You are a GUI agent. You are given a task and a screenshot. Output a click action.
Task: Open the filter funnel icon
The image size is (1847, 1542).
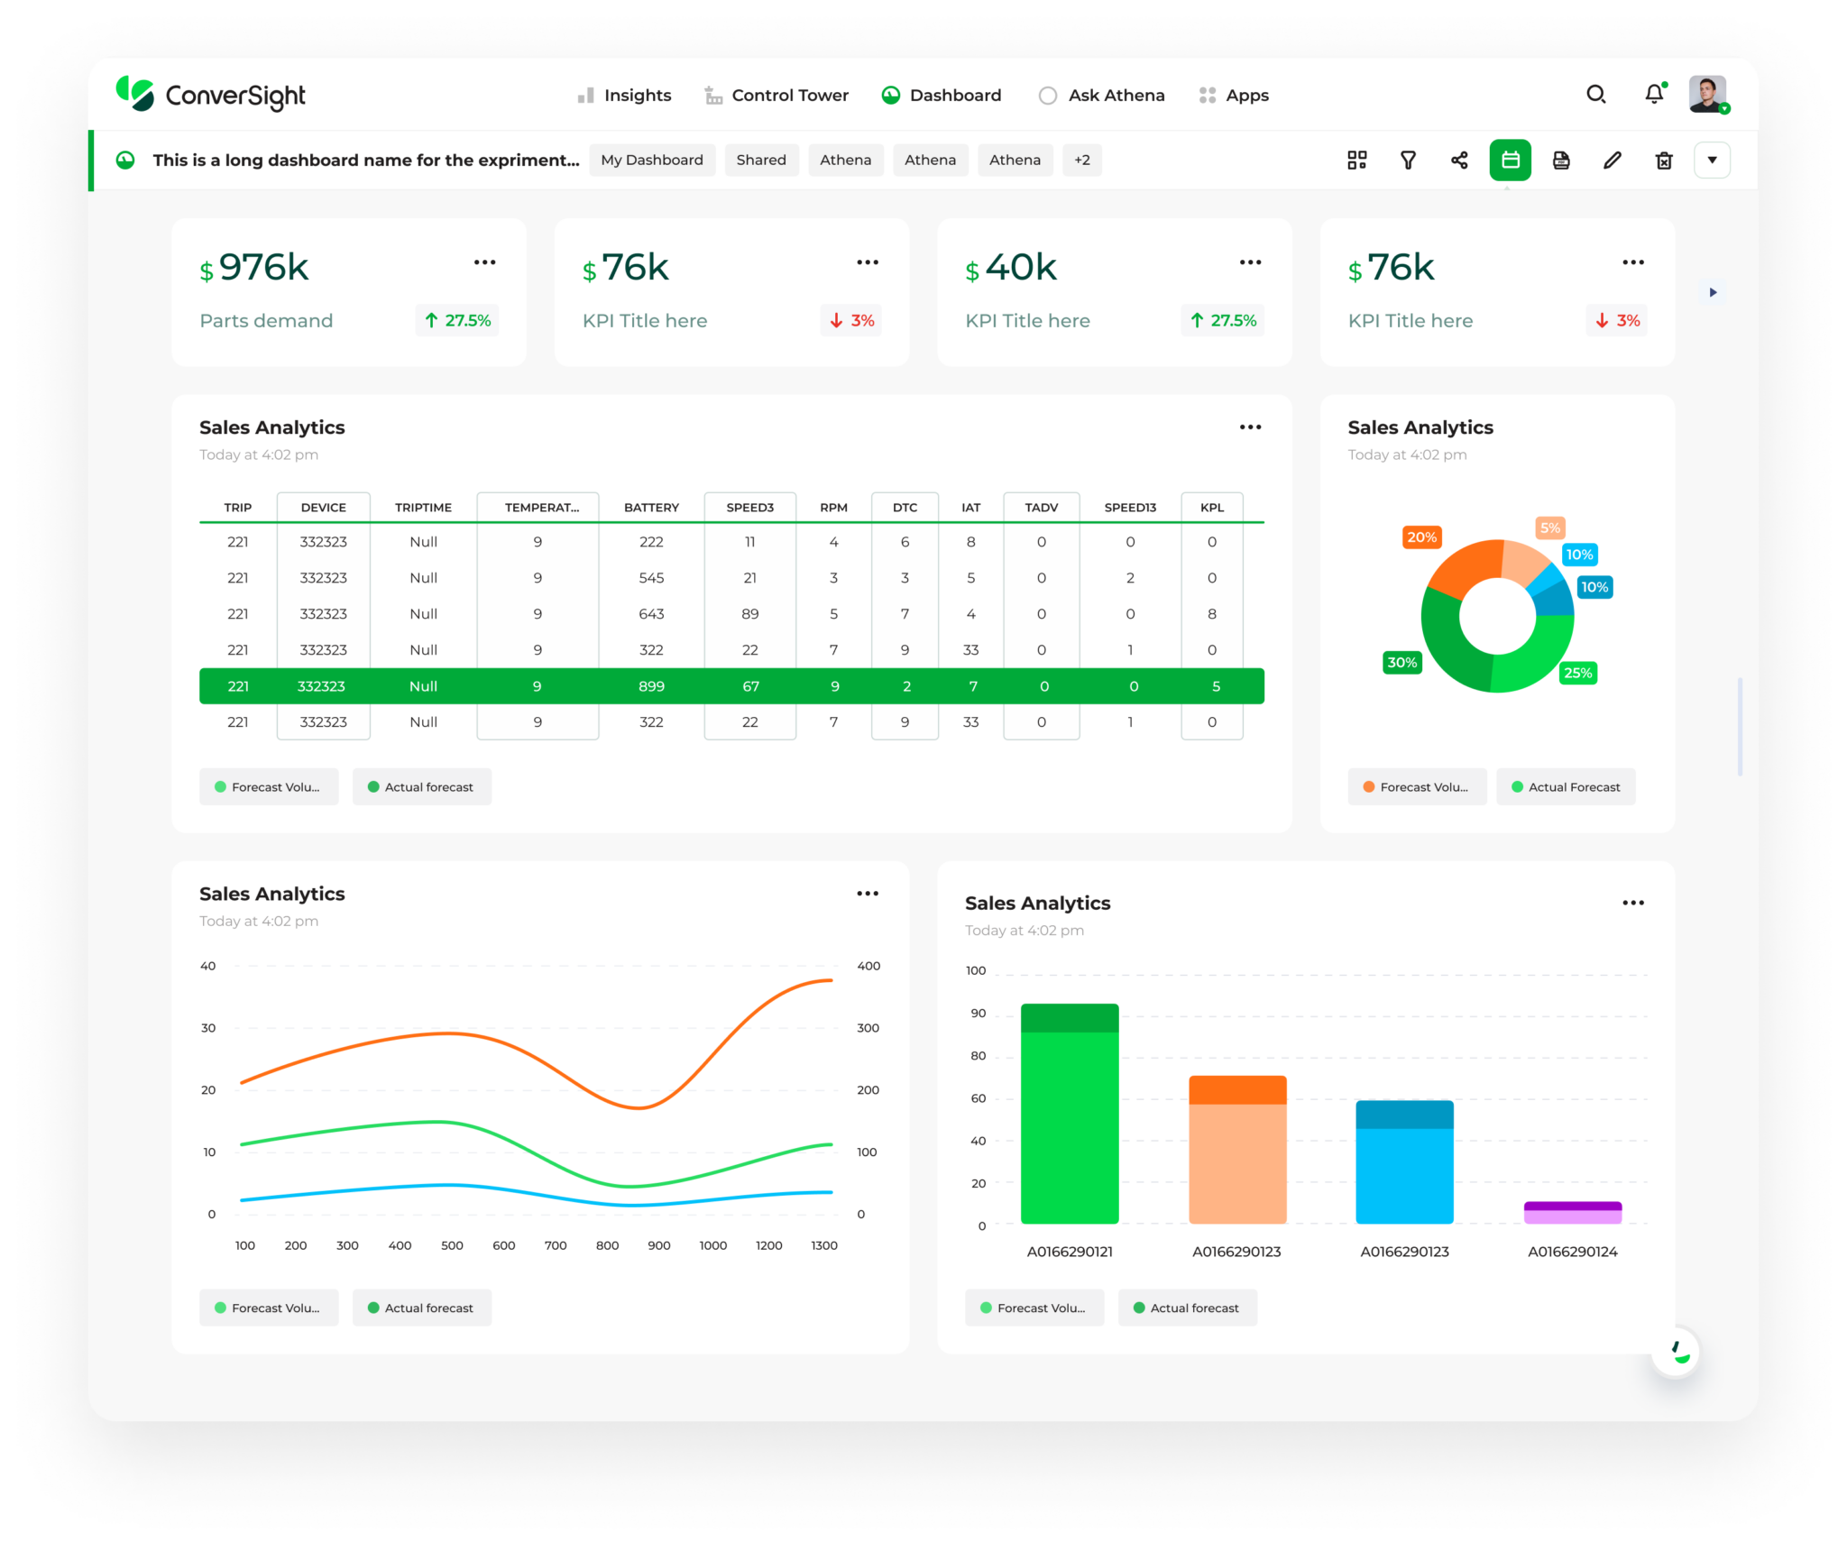click(1408, 161)
